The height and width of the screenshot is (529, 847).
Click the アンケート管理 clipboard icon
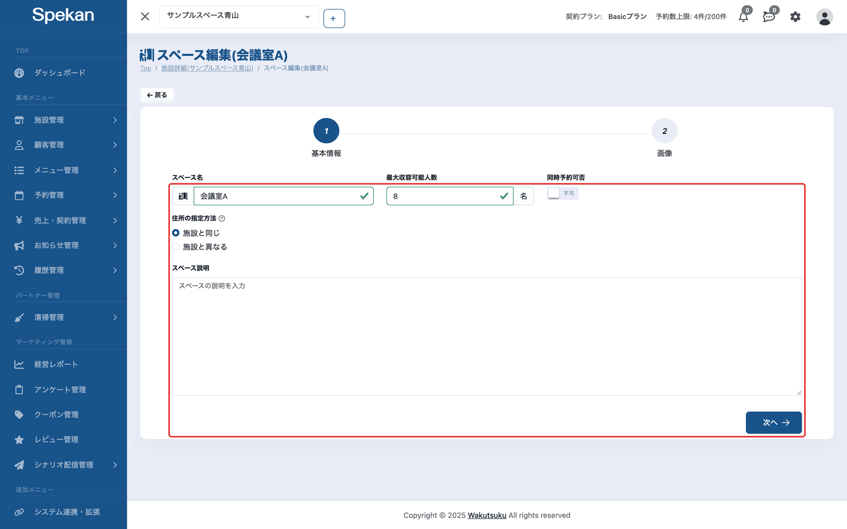click(x=19, y=390)
